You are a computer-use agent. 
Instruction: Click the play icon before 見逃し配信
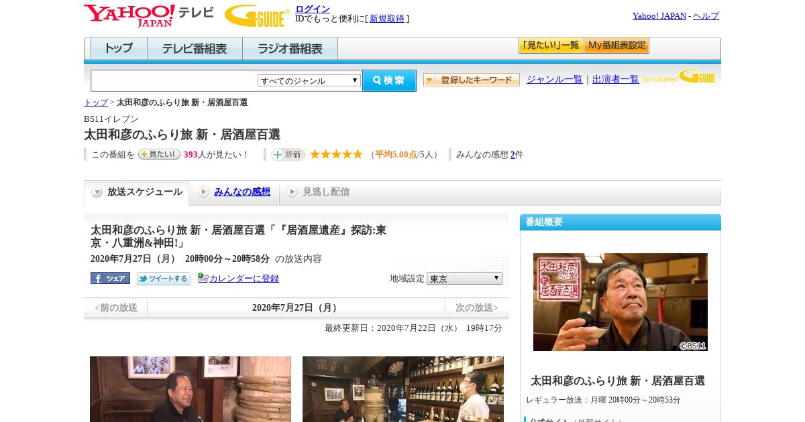tap(292, 192)
